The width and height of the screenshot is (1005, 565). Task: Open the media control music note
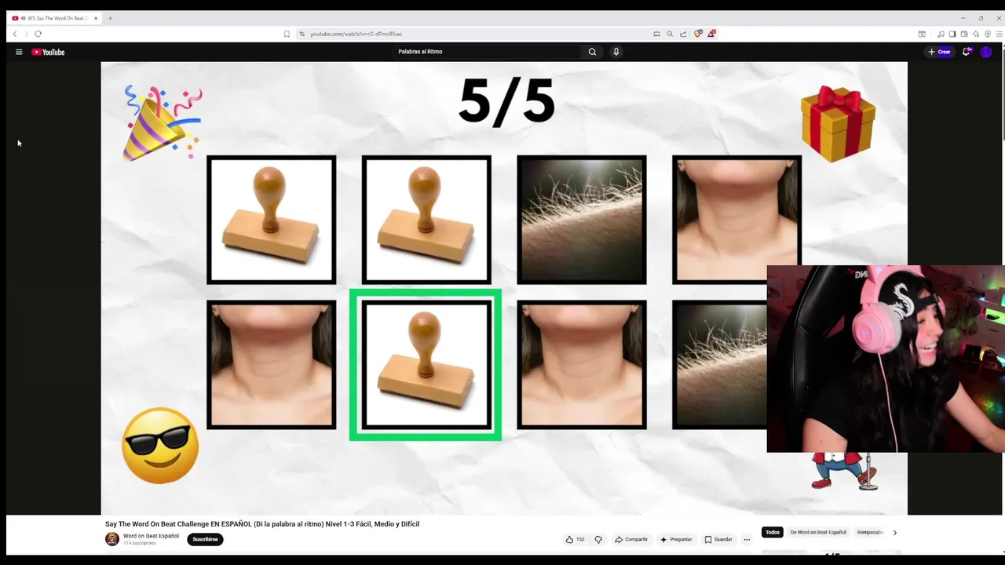pos(941,34)
